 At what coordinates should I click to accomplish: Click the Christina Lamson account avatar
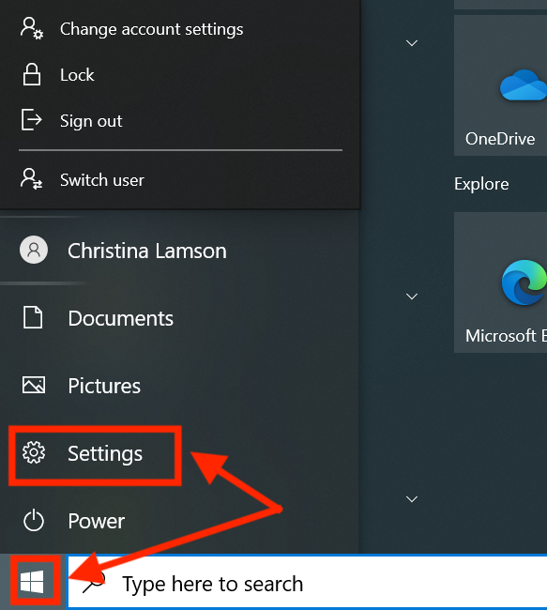point(34,250)
